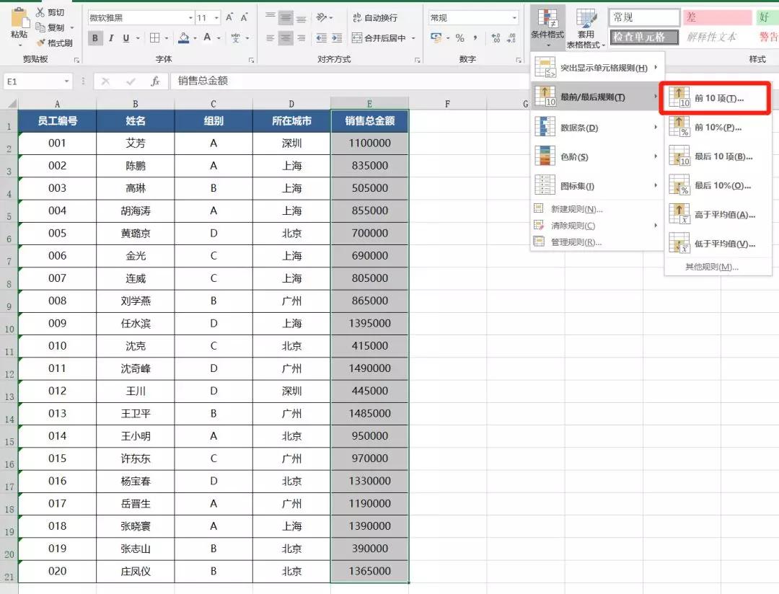Viewport: 779px width, 594px height.
Task: Open the font size dropdown
Action: click(216, 18)
